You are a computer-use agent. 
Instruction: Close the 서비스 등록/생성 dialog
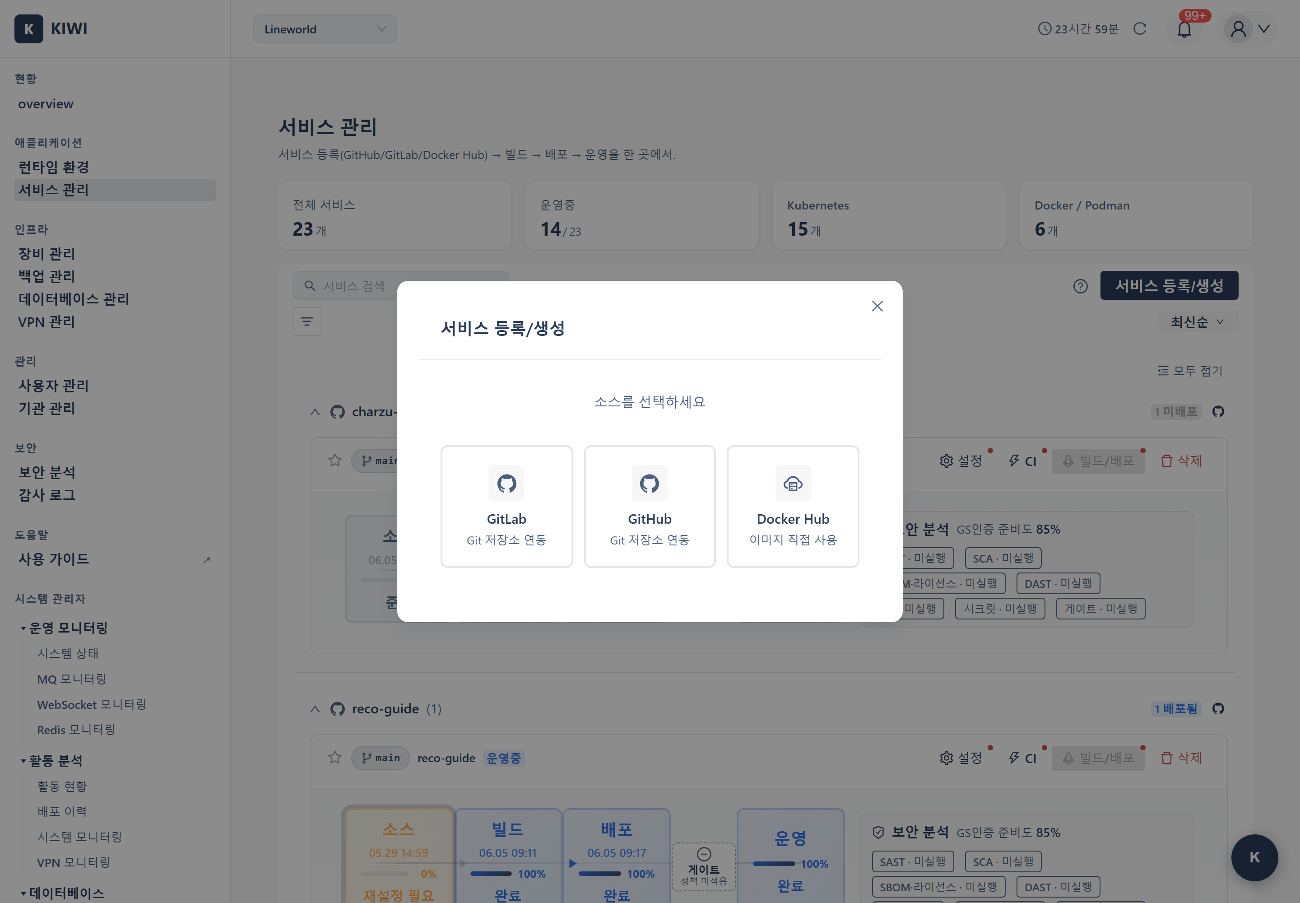(x=877, y=306)
